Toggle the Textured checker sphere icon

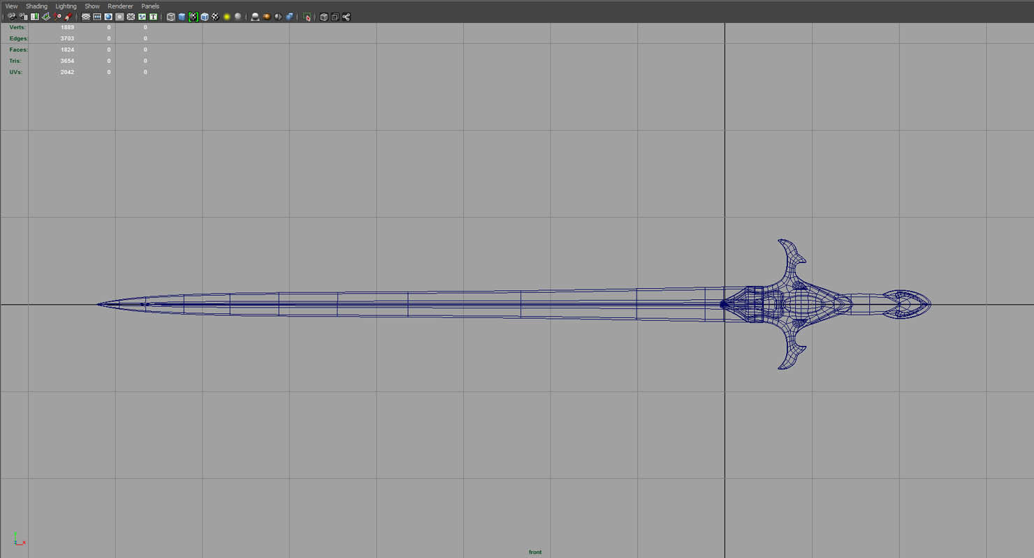point(216,17)
